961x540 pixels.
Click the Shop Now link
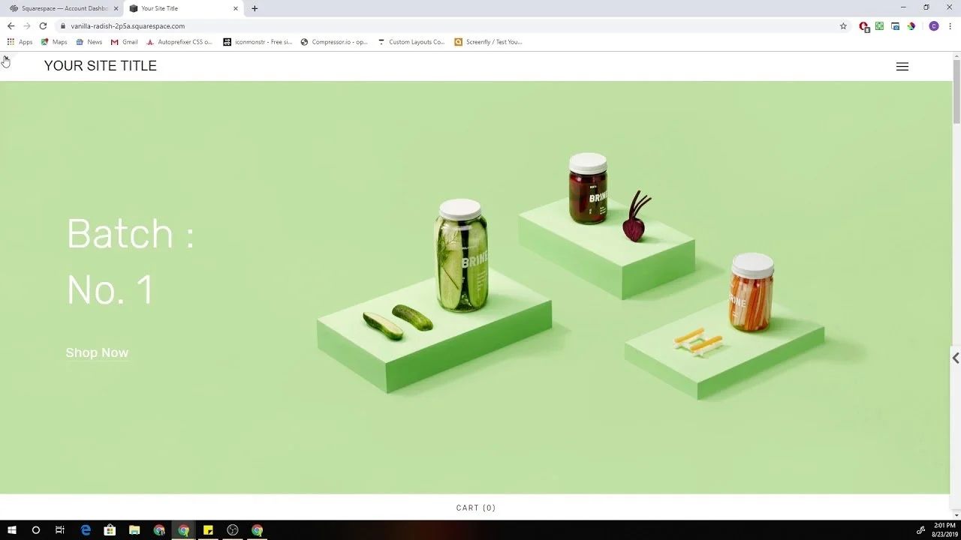tap(97, 352)
